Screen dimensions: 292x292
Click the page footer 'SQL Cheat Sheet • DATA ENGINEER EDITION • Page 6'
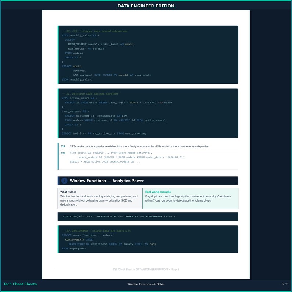(x=146, y=270)
